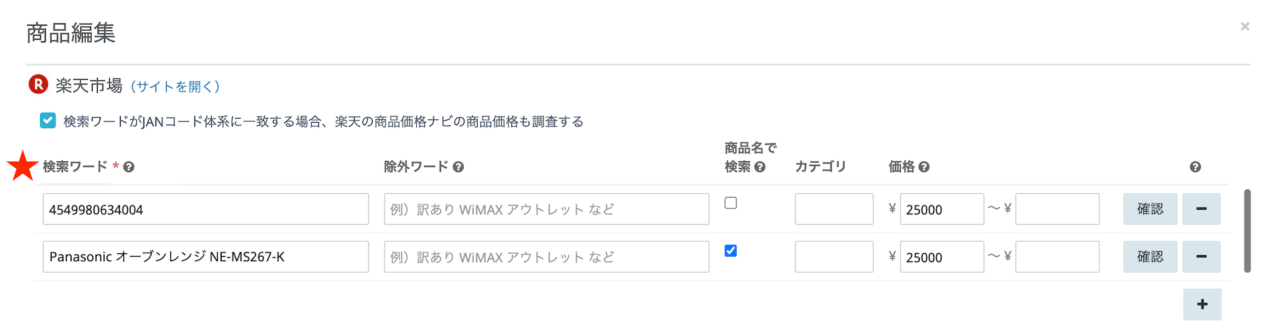Image resolution: width=1278 pixels, height=335 pixels.
Task: Remove the 4549980634004 row with minus
Action: tap(1201, 209)
